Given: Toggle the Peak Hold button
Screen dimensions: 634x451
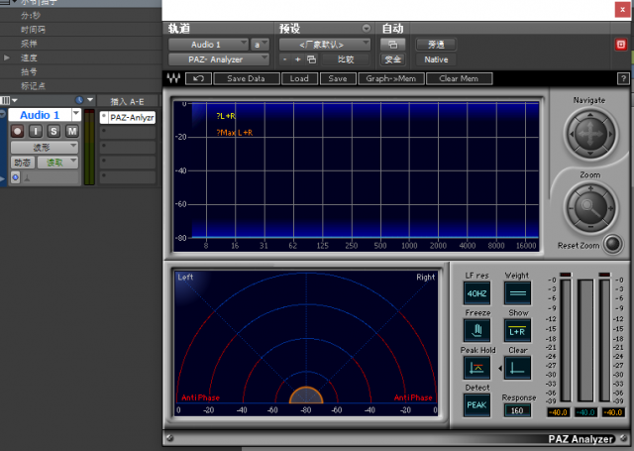Looking at the screenshot, I should pos(476,368).
